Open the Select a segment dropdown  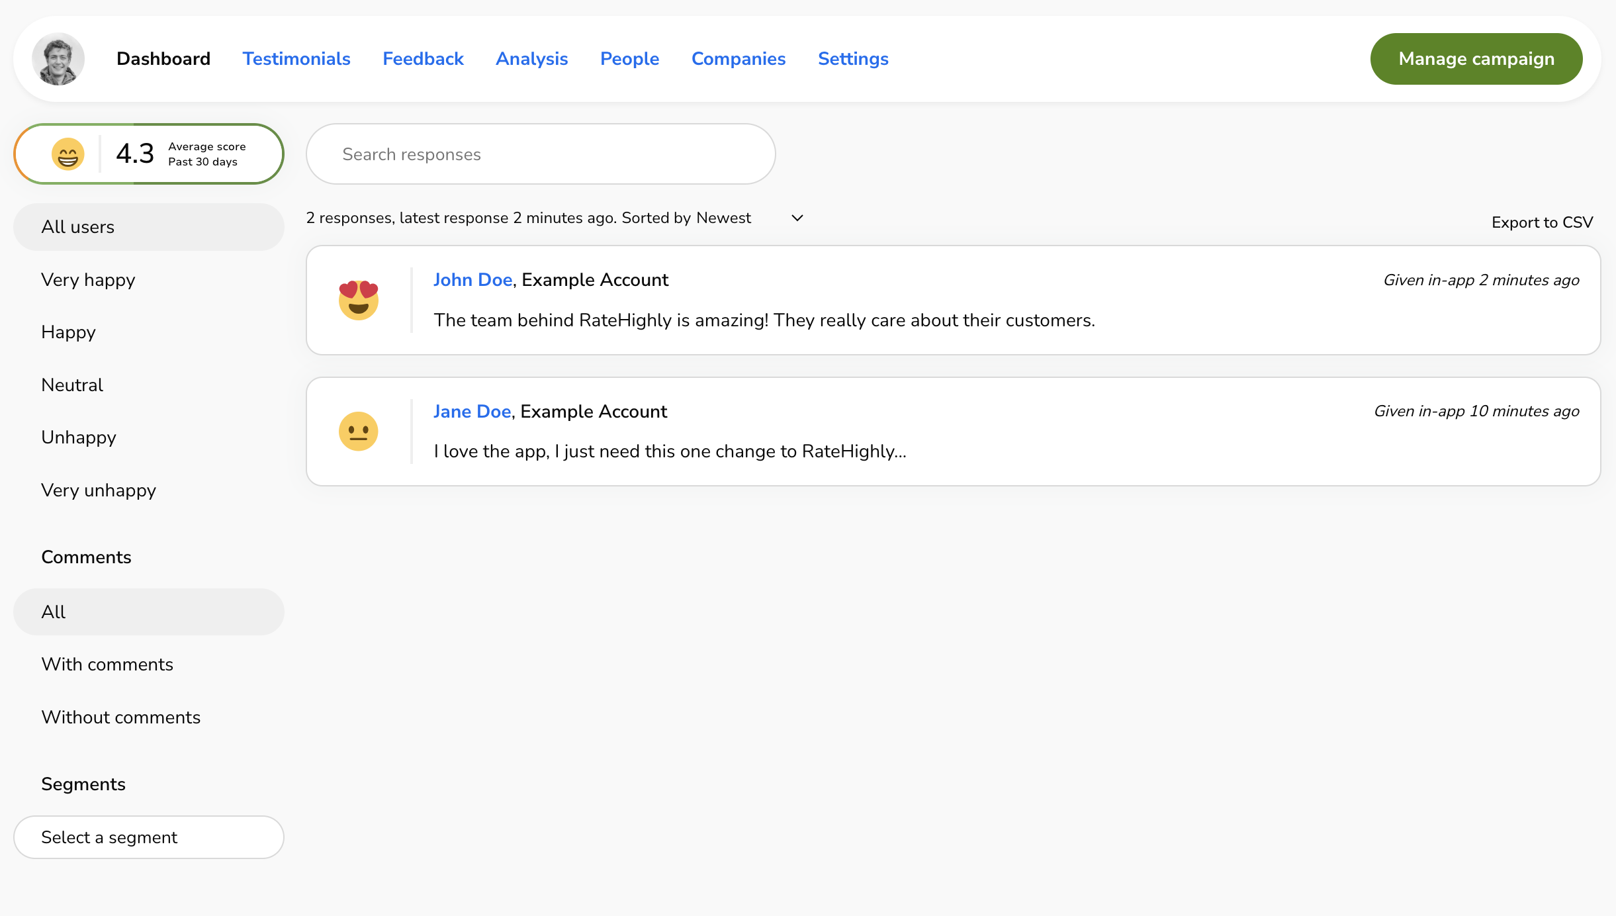point(149,837)
